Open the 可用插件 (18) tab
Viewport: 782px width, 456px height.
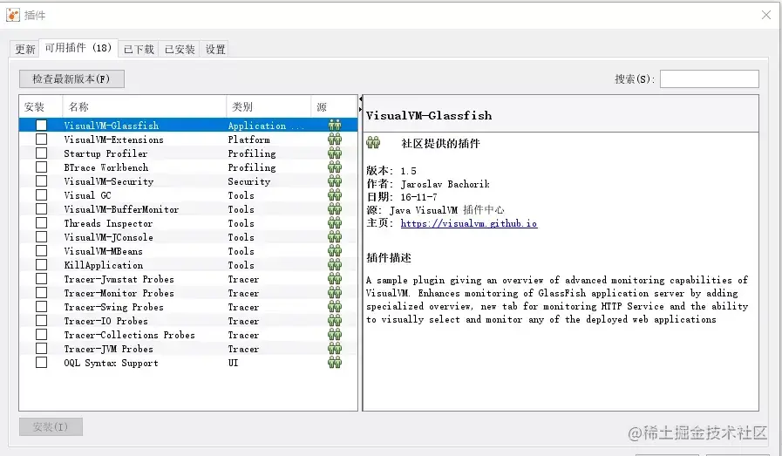(x=78, y=48)
